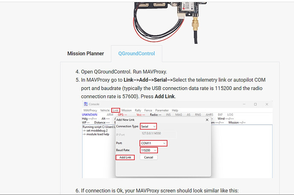
Task: Click the WP -- readout
Action: [x=86, y=123]
